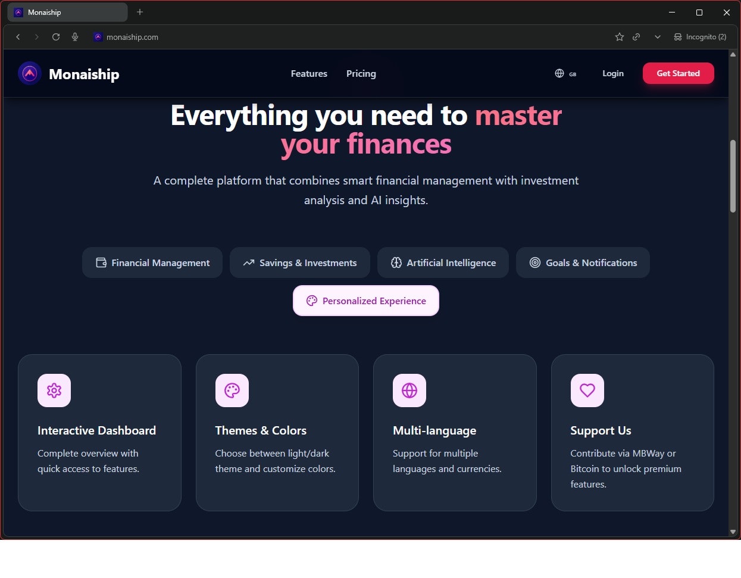This screenshot has height=578, width=741.
Task: Click the Login link
Action: (x=613, y=73)
